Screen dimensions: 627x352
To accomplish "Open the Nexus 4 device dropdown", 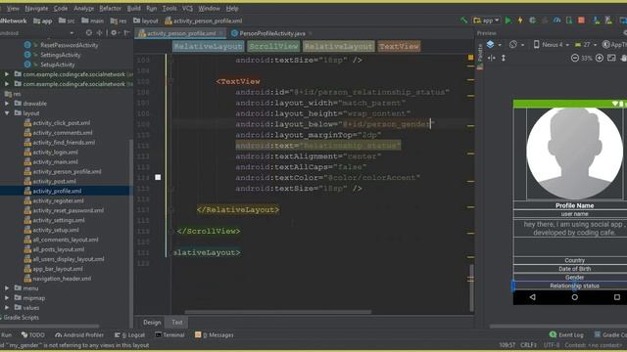I will [551, 45].
